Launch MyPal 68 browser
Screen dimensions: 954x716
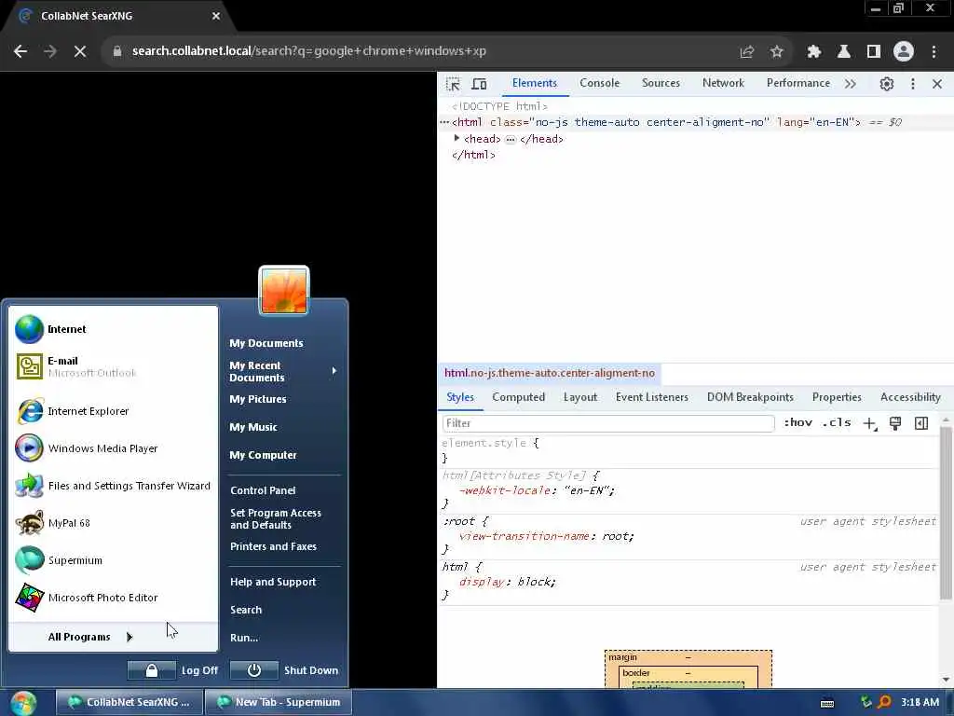[113, 523]
